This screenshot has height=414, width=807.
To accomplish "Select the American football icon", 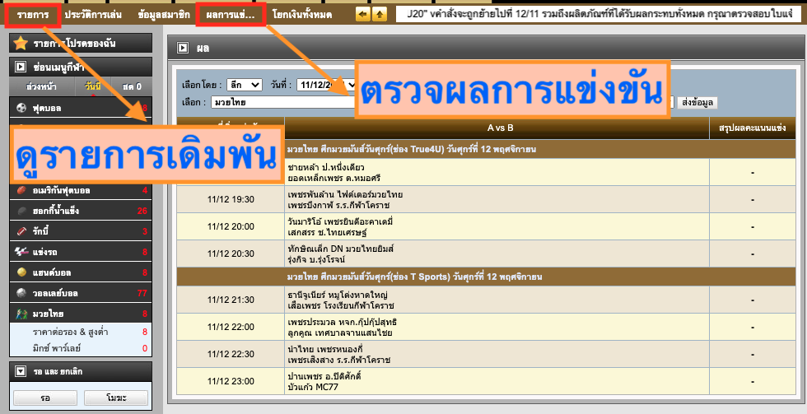I will point(21,190).
